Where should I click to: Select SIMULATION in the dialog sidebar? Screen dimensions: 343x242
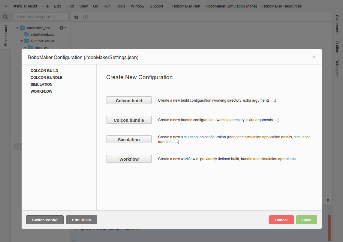pyautogui.click(x=41, y=84)
